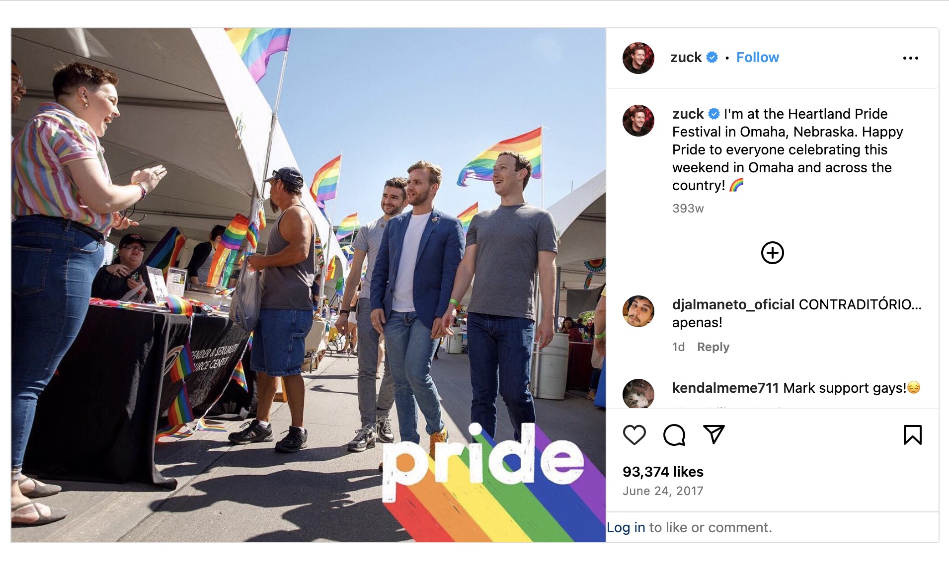The width and height of the screenshot is (949, 570).
Task: Click the verified badge beside header zuck
Action: (x=712, y=58)
